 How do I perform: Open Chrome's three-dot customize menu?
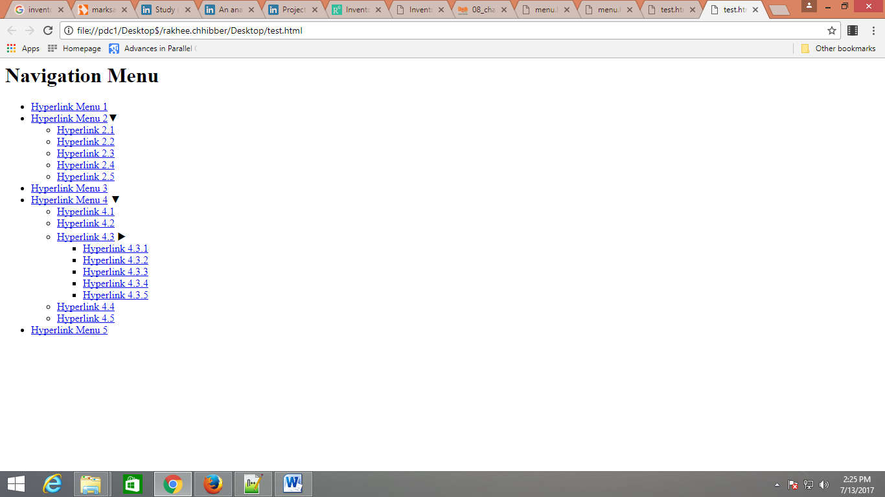click(x=873, y=30)
